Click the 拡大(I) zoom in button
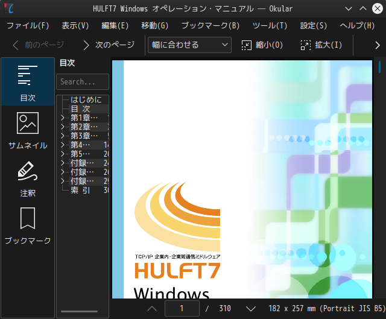The height and width of the screenshot is (319, 386). pos(321,45)
